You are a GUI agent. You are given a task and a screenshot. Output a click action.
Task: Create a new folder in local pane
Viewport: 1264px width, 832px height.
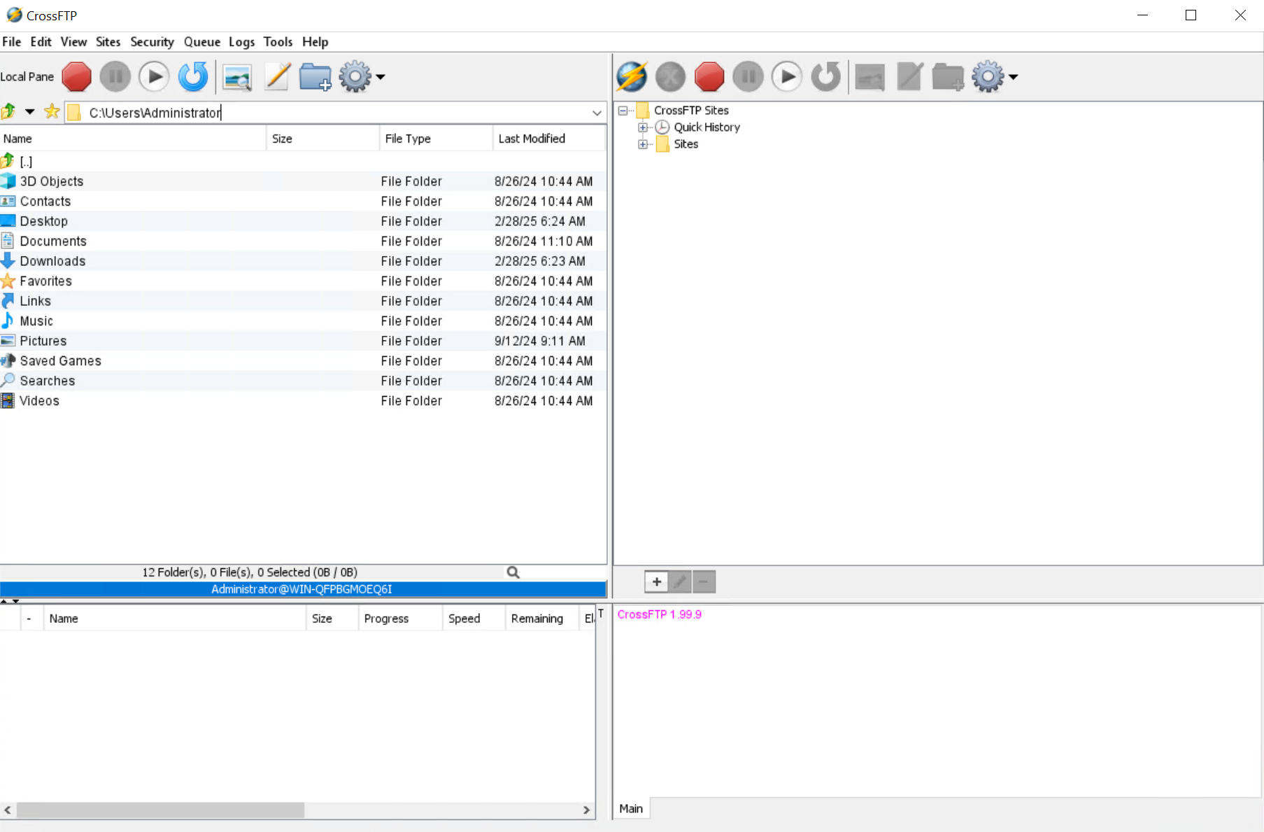[315, 77]
